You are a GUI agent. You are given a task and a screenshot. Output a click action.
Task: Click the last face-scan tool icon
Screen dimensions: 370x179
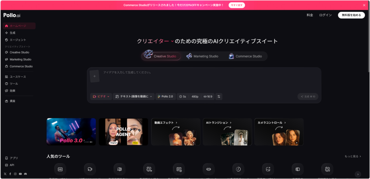coord(327,169)
